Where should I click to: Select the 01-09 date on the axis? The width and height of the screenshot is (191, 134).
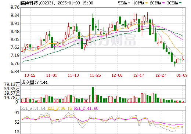click(x=182, y=75)
